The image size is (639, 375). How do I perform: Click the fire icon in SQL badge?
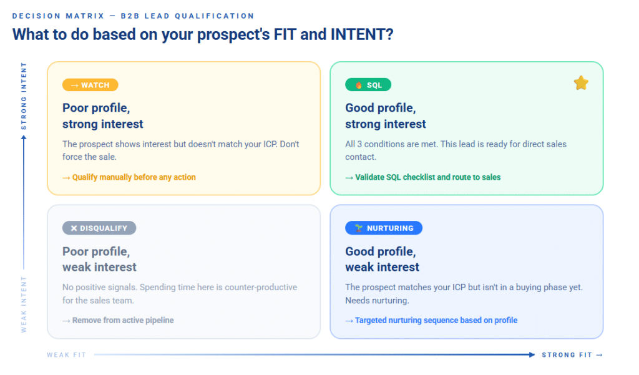pyautogui.click(x=358, y=85)
